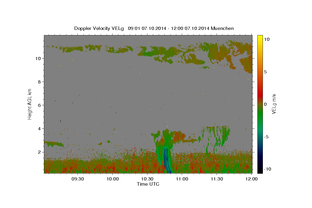Click the colorbar value -5 label
The height and width of the screenshot is (208, 312).
(266, 137)
